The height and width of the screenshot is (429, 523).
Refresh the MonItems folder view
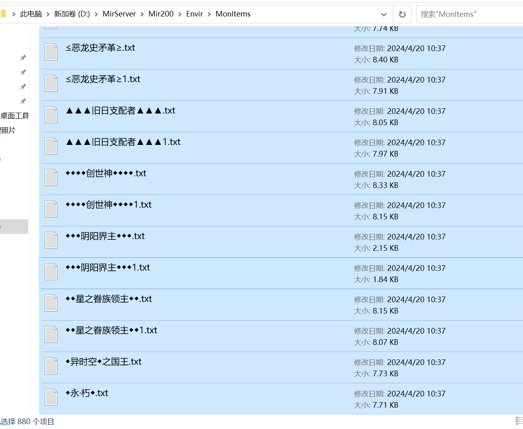[402, 14]
